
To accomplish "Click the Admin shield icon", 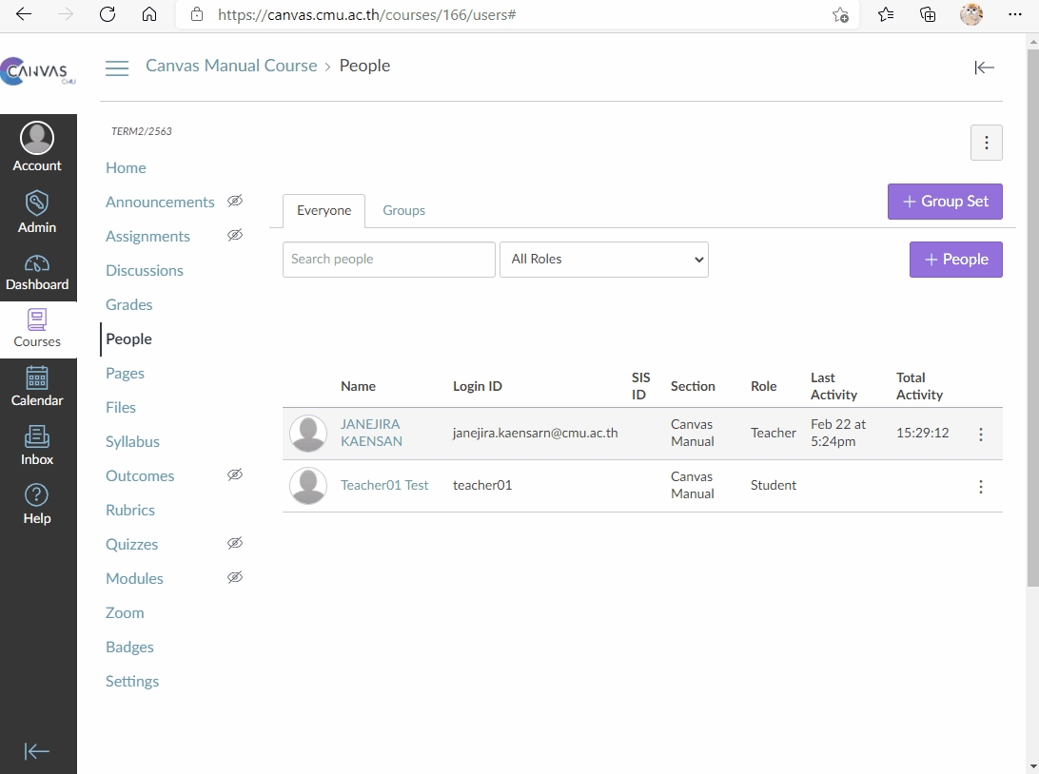I will [x=37, y=211].
